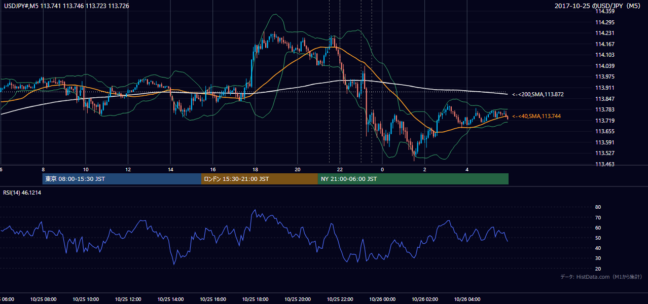Click the HistData.com data credit text
This screenshot has height=304, width=648.
tap(601, 277)
